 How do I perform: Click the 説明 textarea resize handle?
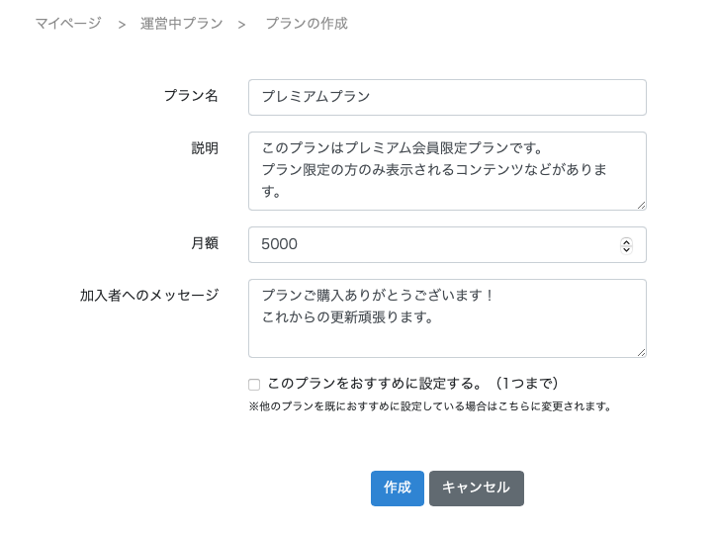641,205
